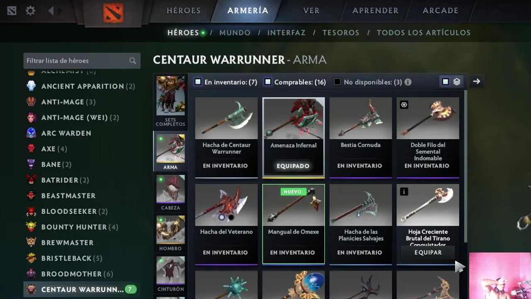The height and width of the screenshot is (299, 531).
Task: Click the Equipar button on Hoja Creciente
Action: click(428, 252)
